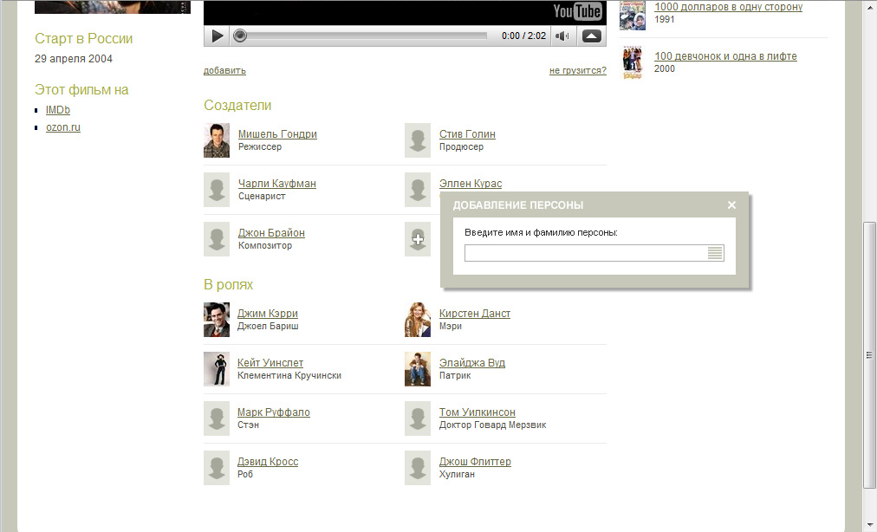Viewport: 877px width, 532px height.
Task: Open YouTube via the logo in player
Action: (x=577, y=11)
